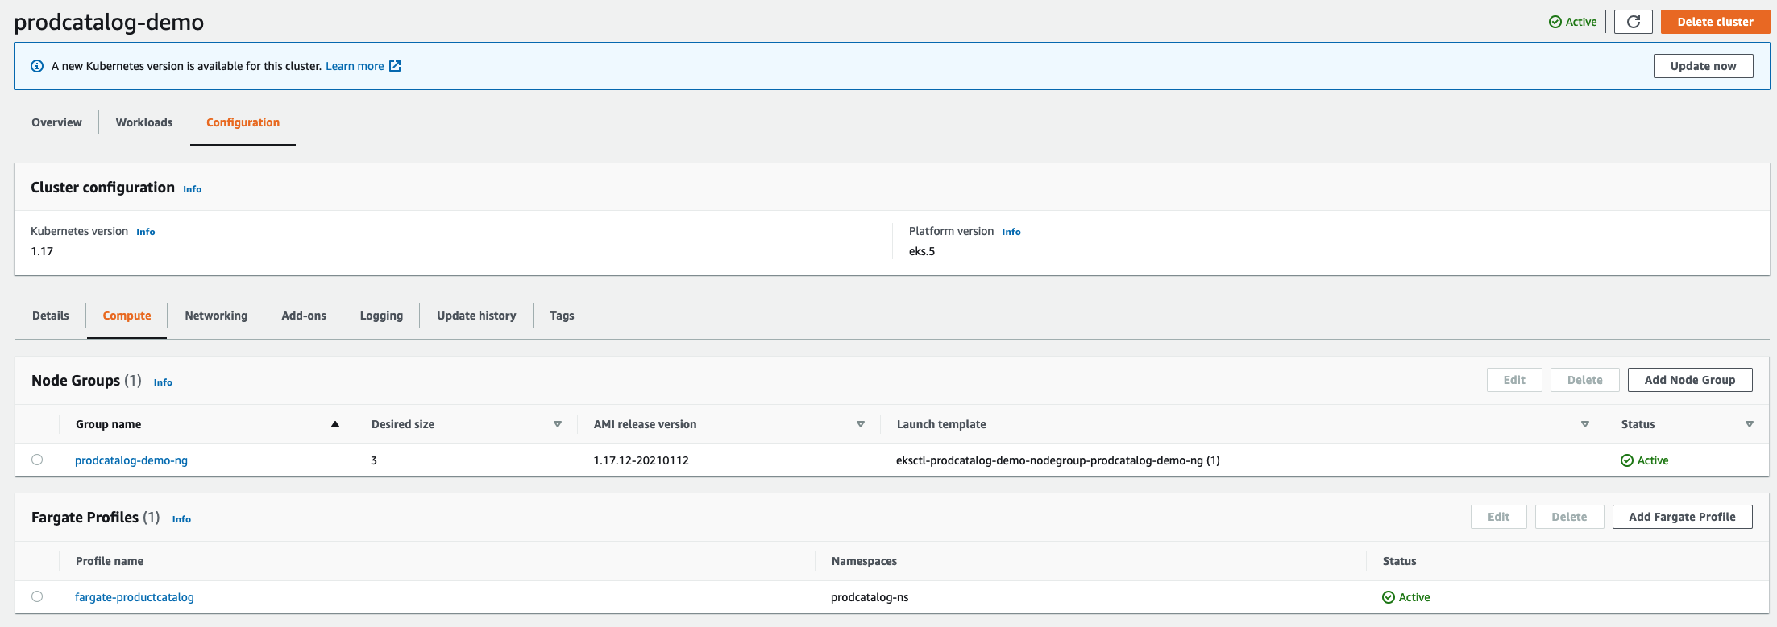Click the Active status checkmark icon at top
This screenshot has height=627, width=1777.
click(x=1555, y=22)
